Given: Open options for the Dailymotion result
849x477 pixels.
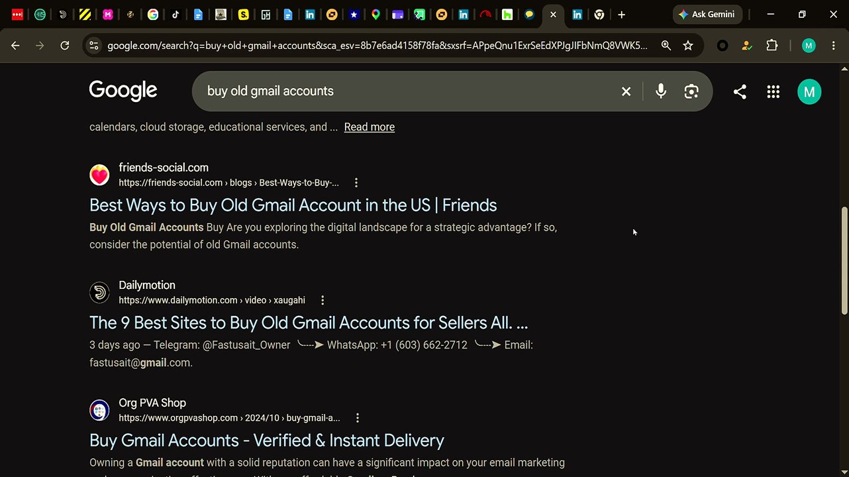Looking at the screenshot, I should coord(323,300).
